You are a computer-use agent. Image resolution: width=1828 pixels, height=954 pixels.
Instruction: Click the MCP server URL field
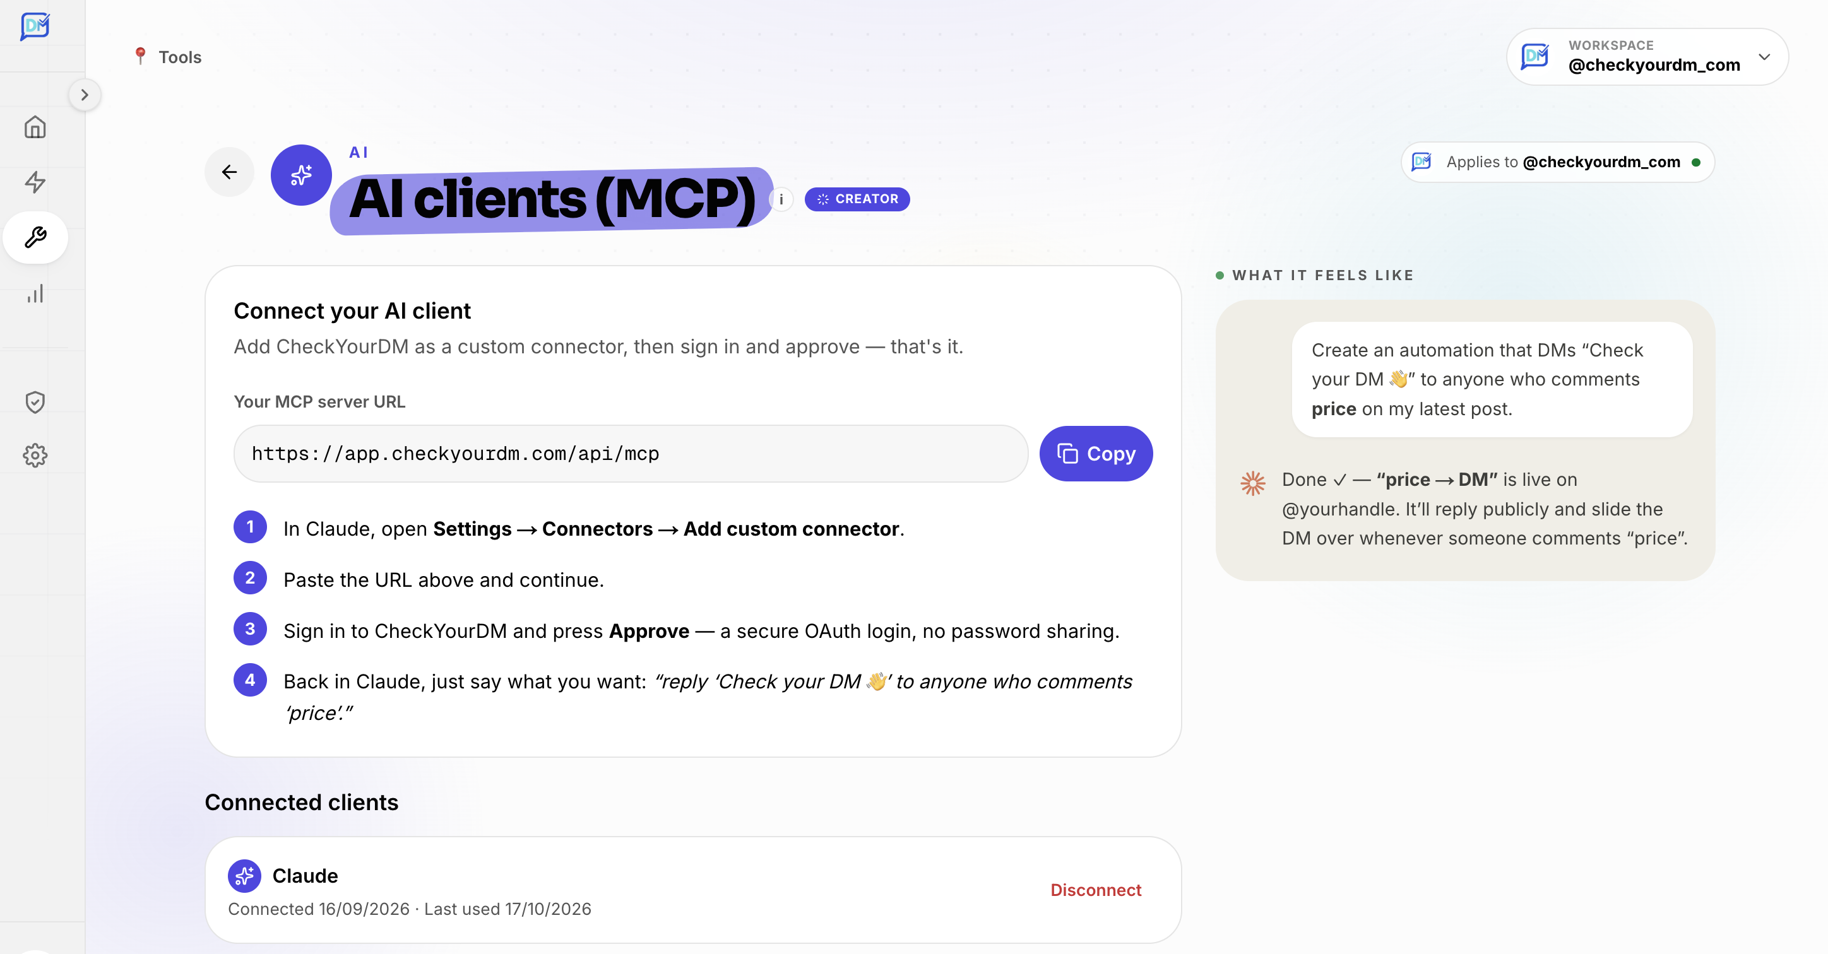pyautogui.click(x=631, y=454)
